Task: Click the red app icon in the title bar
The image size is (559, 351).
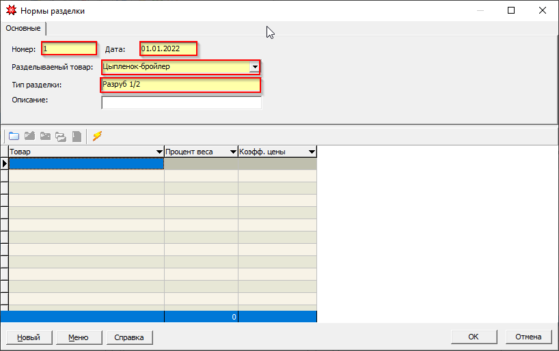Action: pyautogui.click(x=11, y=11)
